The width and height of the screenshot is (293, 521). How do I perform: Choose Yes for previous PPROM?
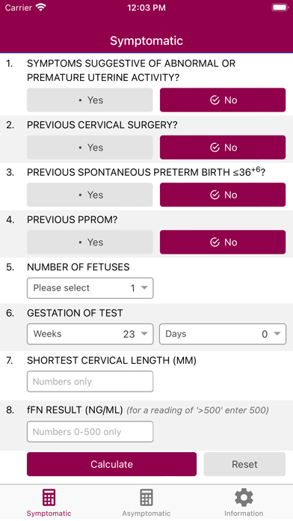[x=90, y=243]
